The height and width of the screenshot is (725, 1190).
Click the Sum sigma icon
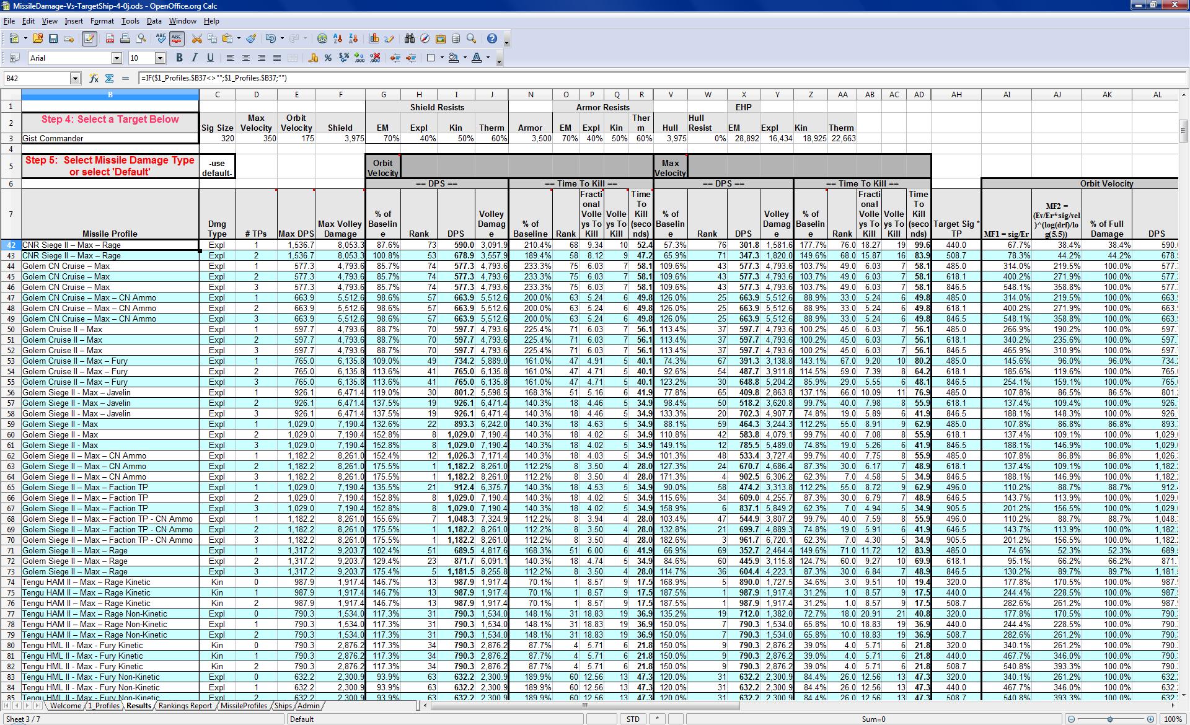click(109, 78)
